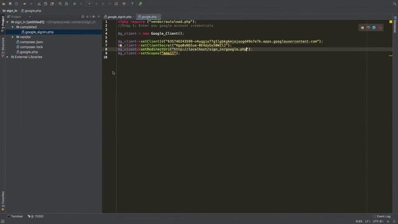
Task: Click the tool windows toggle icon in status bar
Action: (2, 222)
